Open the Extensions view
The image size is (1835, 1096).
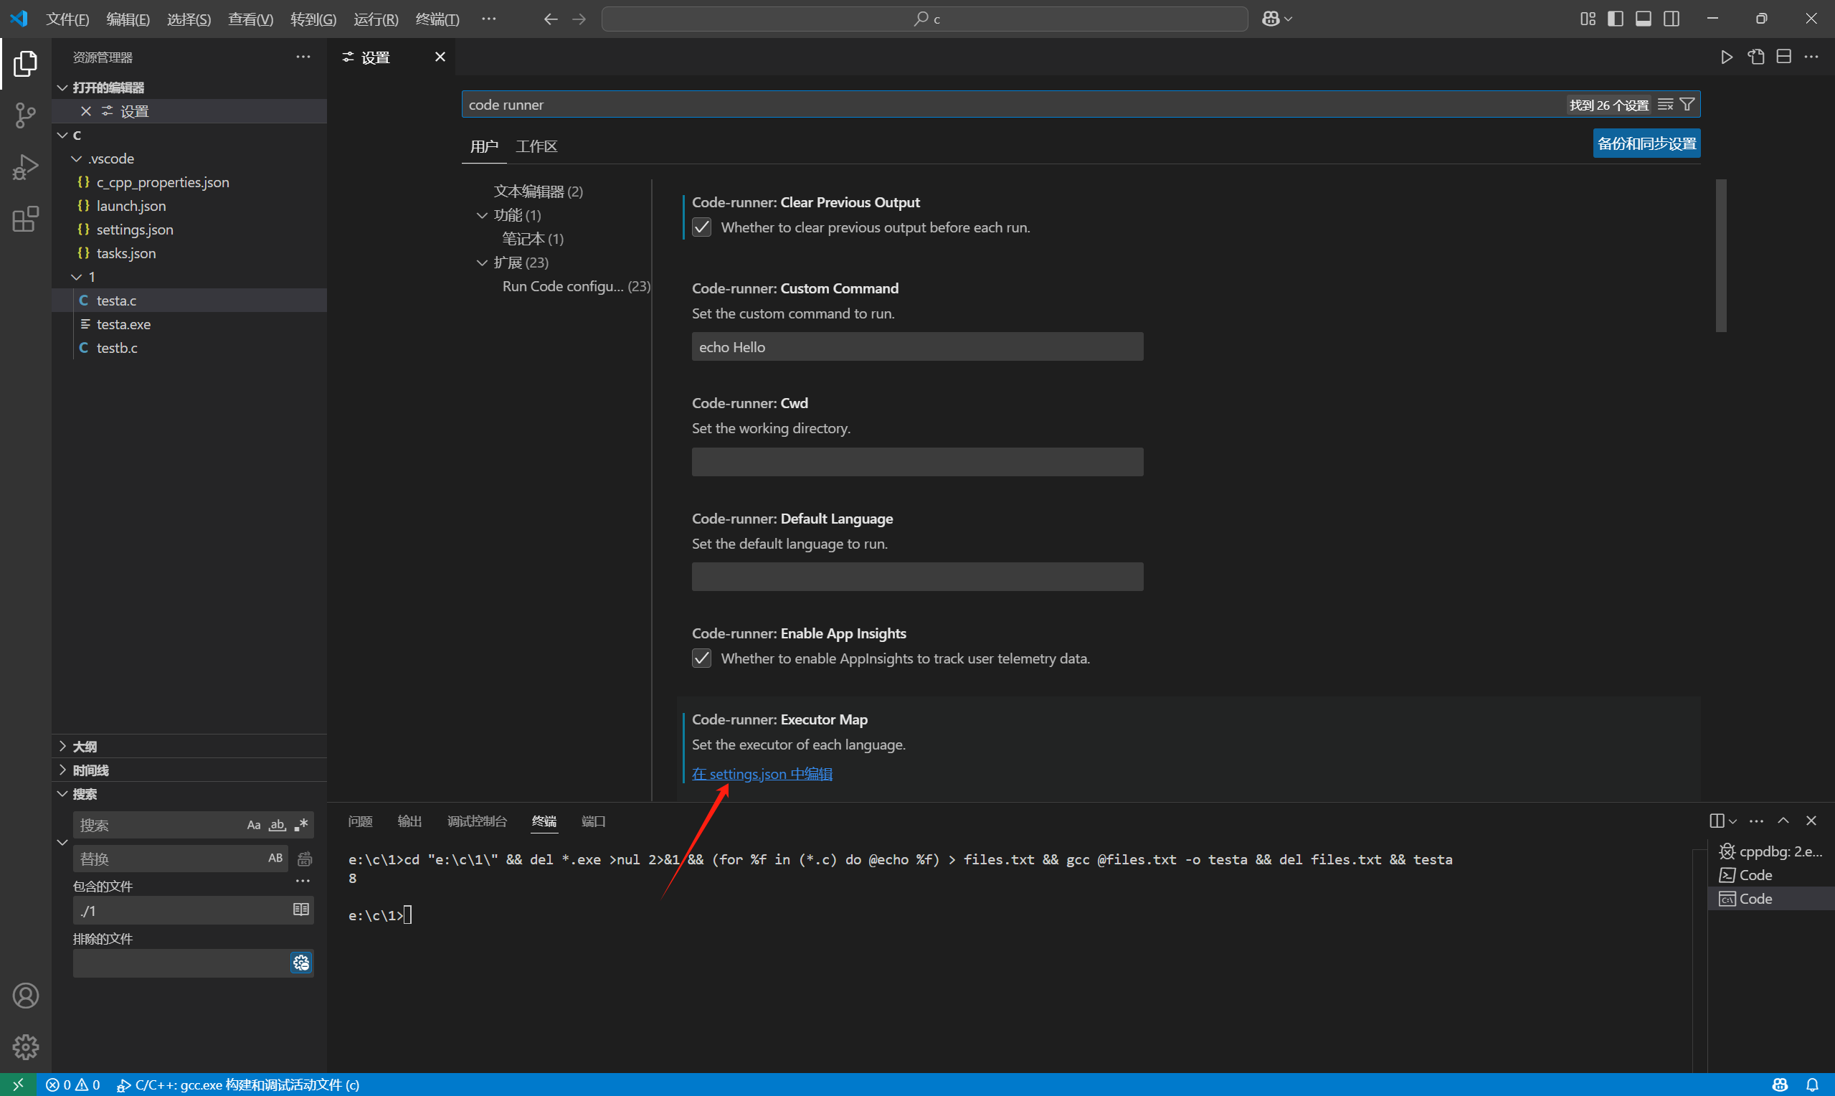pos(25,219)
